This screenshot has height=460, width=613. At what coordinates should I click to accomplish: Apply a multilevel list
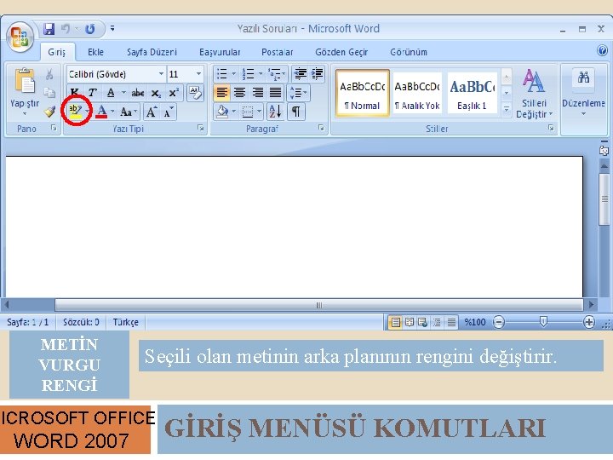(274, 73)
